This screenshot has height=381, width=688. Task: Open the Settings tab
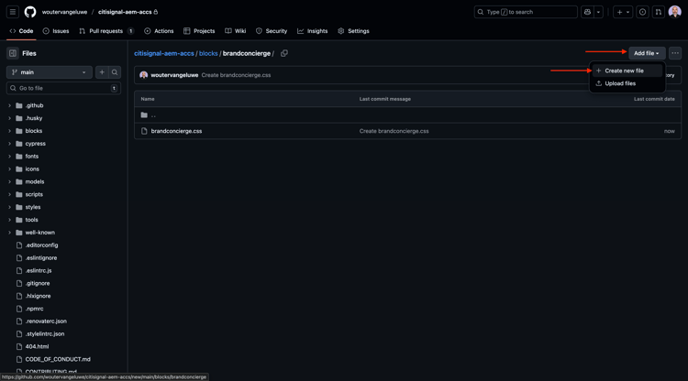click(354, 31)
